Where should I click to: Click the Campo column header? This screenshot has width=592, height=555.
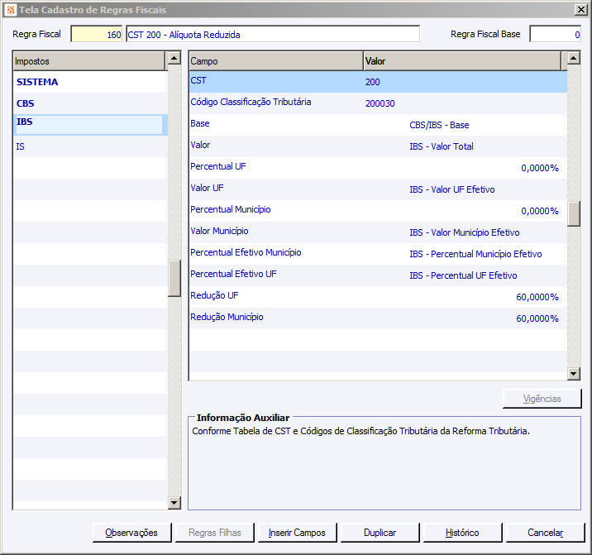(x=276, y=61)
